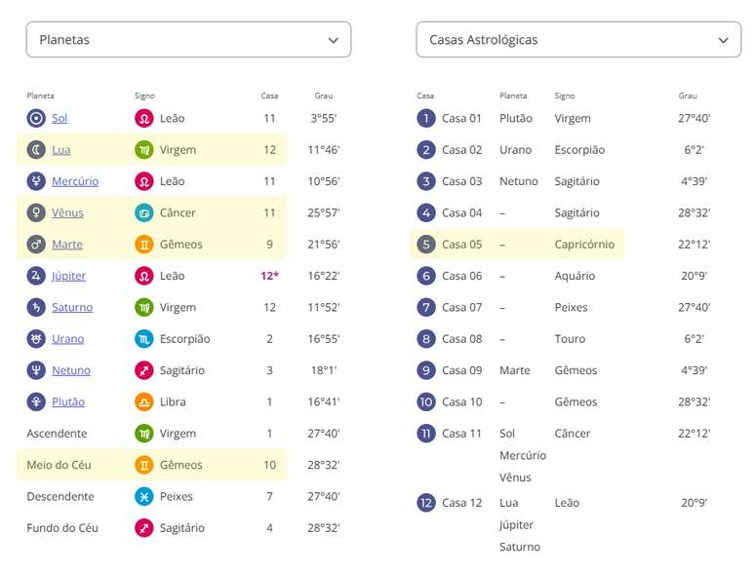This screenshot has width=755, height=572.
Task: Open the Planetas dropdown
Action: coord(188,40)
